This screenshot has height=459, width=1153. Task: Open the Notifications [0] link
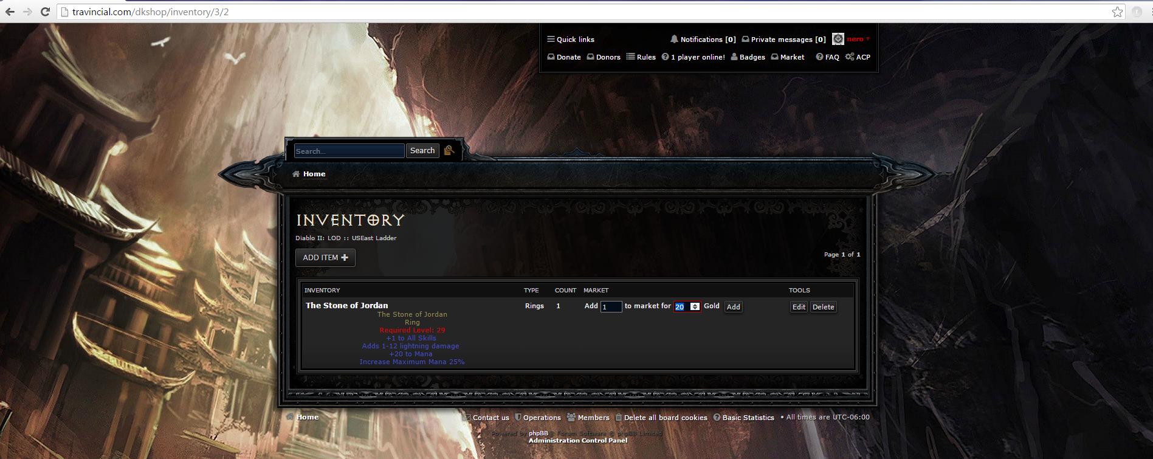point(708,40)
